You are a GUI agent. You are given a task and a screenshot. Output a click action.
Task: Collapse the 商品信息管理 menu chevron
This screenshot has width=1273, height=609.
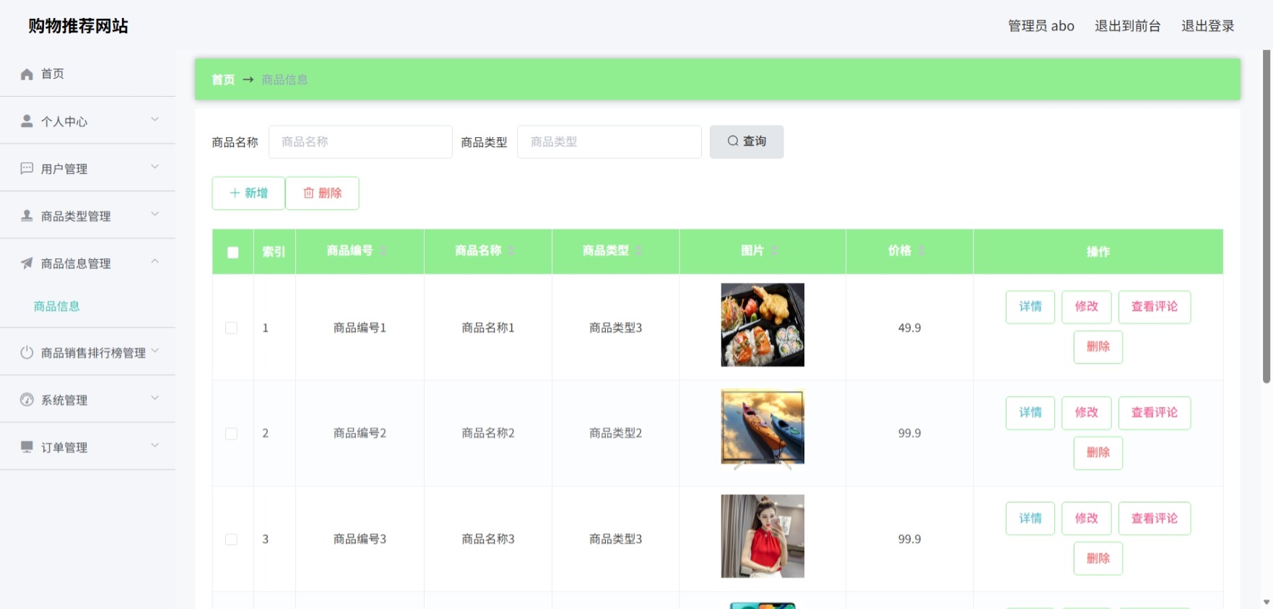pos(155,262)
